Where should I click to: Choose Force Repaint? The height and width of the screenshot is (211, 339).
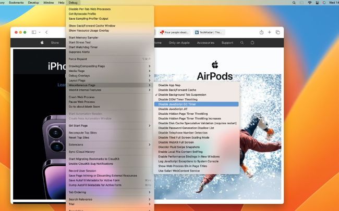click(110, 59)
